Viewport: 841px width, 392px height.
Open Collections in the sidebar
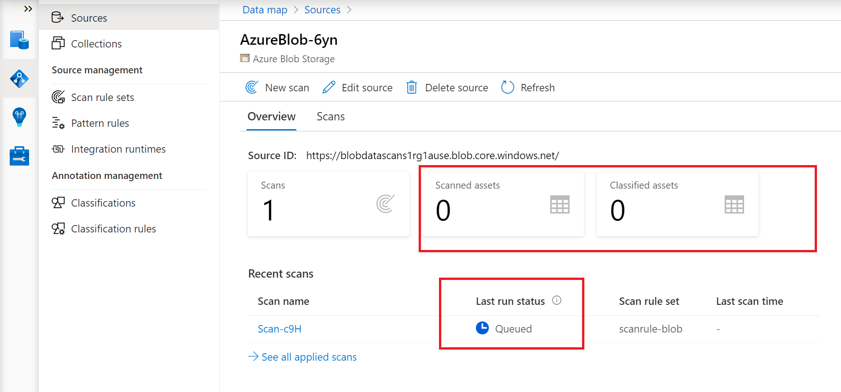96,44
